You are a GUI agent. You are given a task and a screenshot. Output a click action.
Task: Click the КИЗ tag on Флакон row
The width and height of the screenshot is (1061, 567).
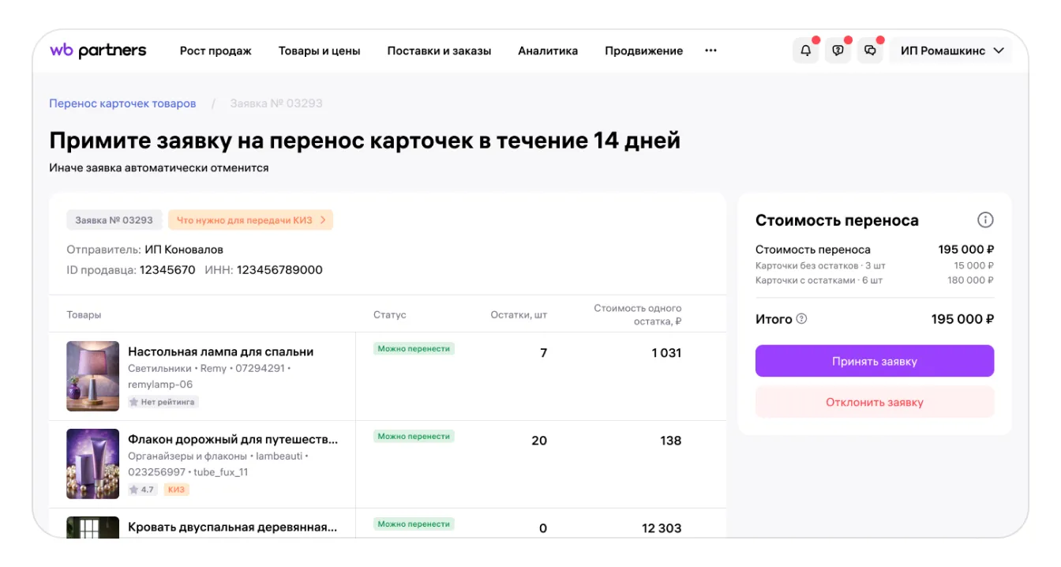(176, 490)
